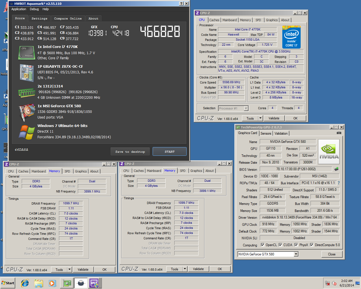
Task: Open the Validation tab in GPU-Z
Action: (x=281, y=133)
